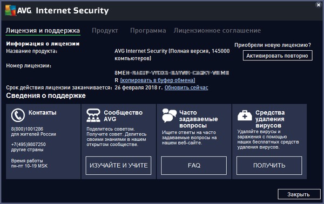The height and width of the screenshot is (204, 324).
Task: Click the working hours пн-пт 10-19 MSK text
Action: [29, 166]
